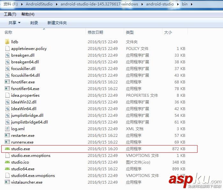Screen dimensions: 223x190
Task: Expand the arrow after bin breadcrumb
Action: point(191,4)
